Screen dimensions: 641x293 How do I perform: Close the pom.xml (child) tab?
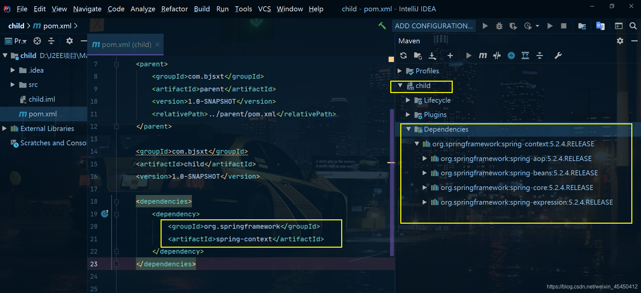157,44
